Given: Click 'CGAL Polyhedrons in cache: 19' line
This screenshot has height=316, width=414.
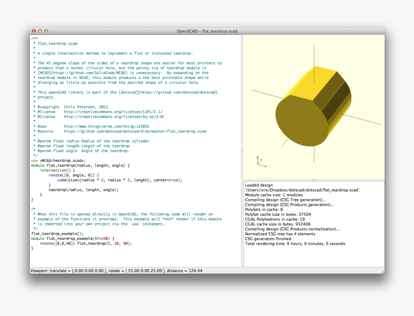Looking at the screenshot, I should (275, 219).
